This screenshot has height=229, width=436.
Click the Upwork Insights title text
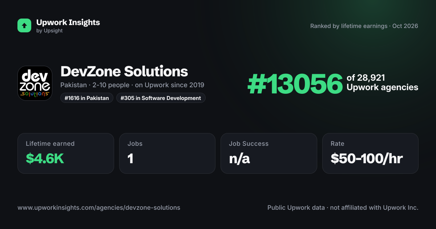[x=68, y=22]
